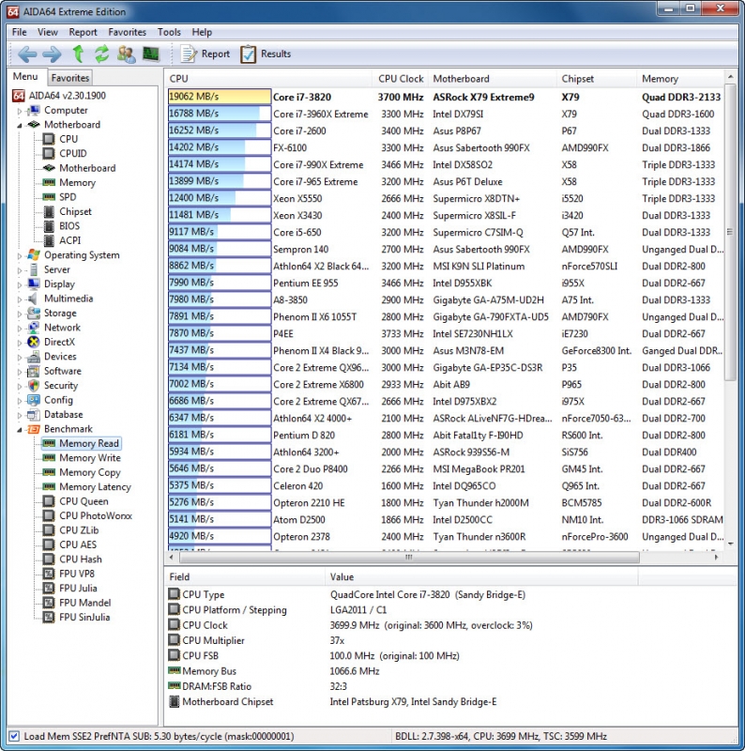Viewport: 745px width, 751px height.
Task: Select the CPU AES benchmark icon
Action: (x=49, y=544)
